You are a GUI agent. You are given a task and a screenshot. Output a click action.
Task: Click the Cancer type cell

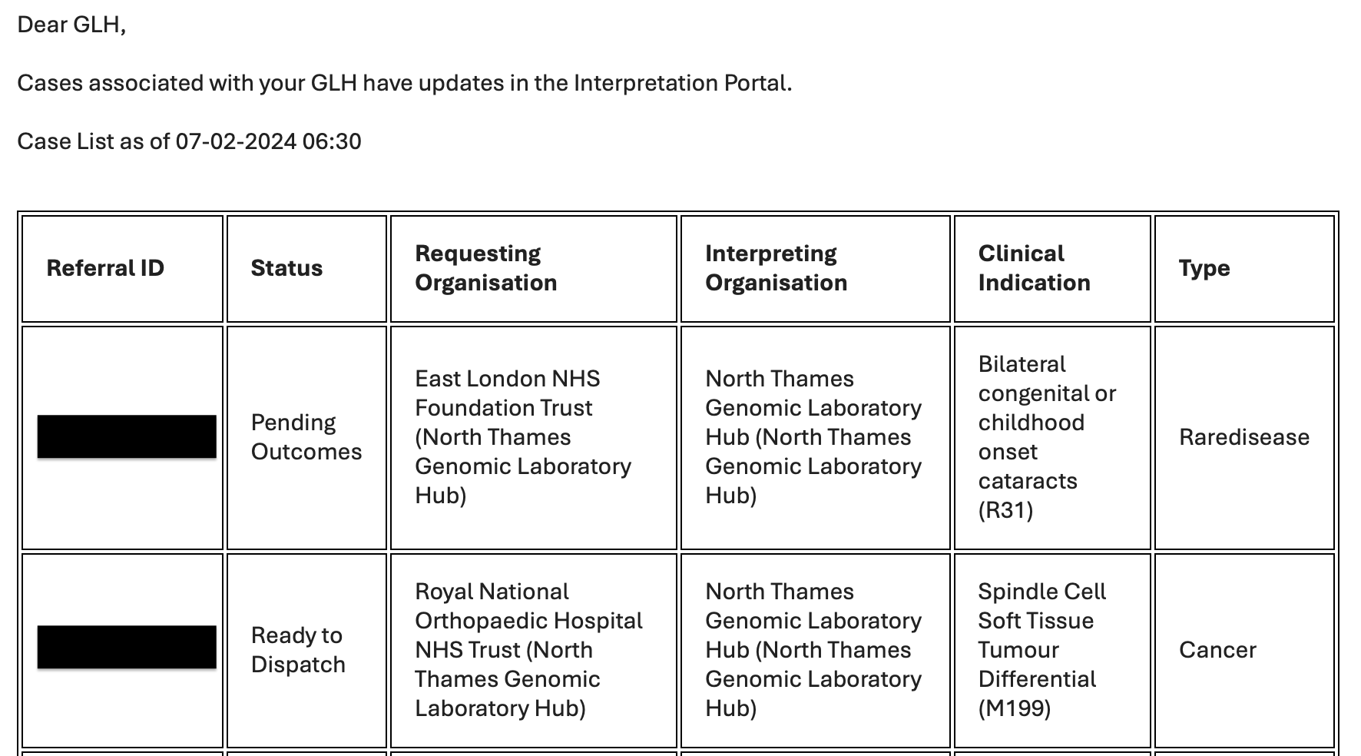tap(1217, 650)
